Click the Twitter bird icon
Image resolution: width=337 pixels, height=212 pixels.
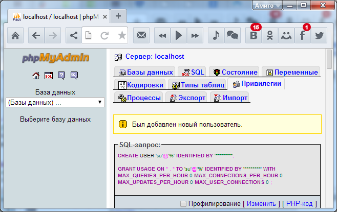pyautogui.click(x=320, y=35)
